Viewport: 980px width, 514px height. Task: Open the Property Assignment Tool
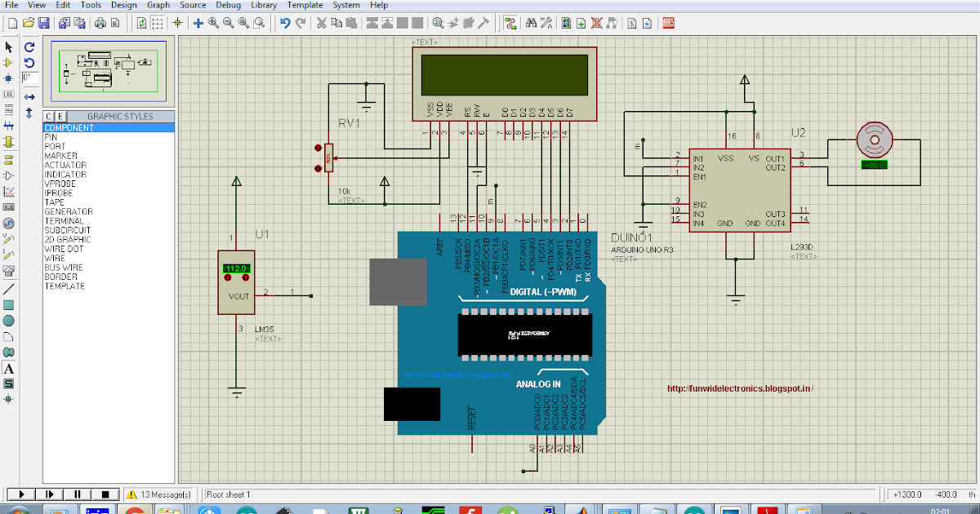pyautogui.click(x=546, y=23)
